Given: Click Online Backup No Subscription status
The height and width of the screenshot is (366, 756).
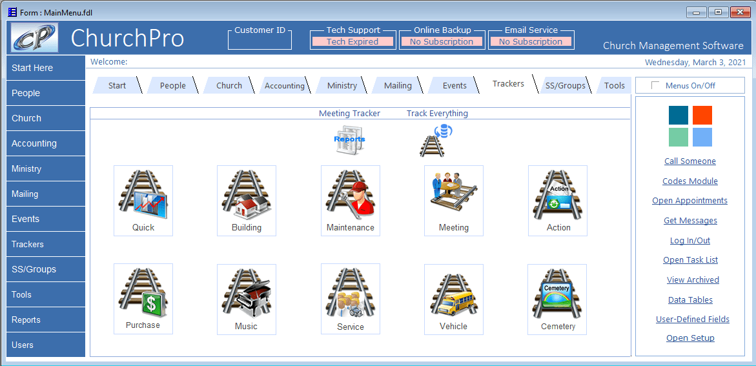Looking at the screenshot, I should pos(441,41).
